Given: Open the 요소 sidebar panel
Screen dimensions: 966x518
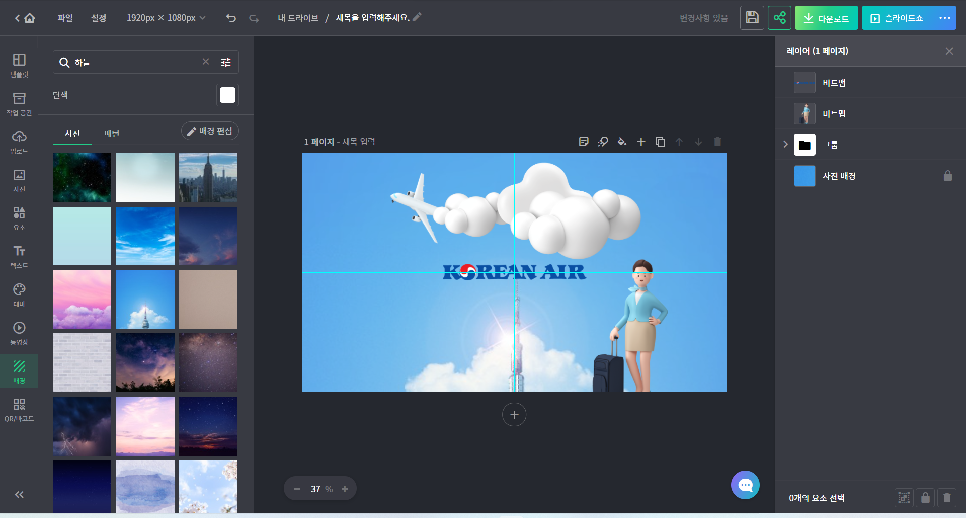Looking at the screenshot, I should [19, 218].
